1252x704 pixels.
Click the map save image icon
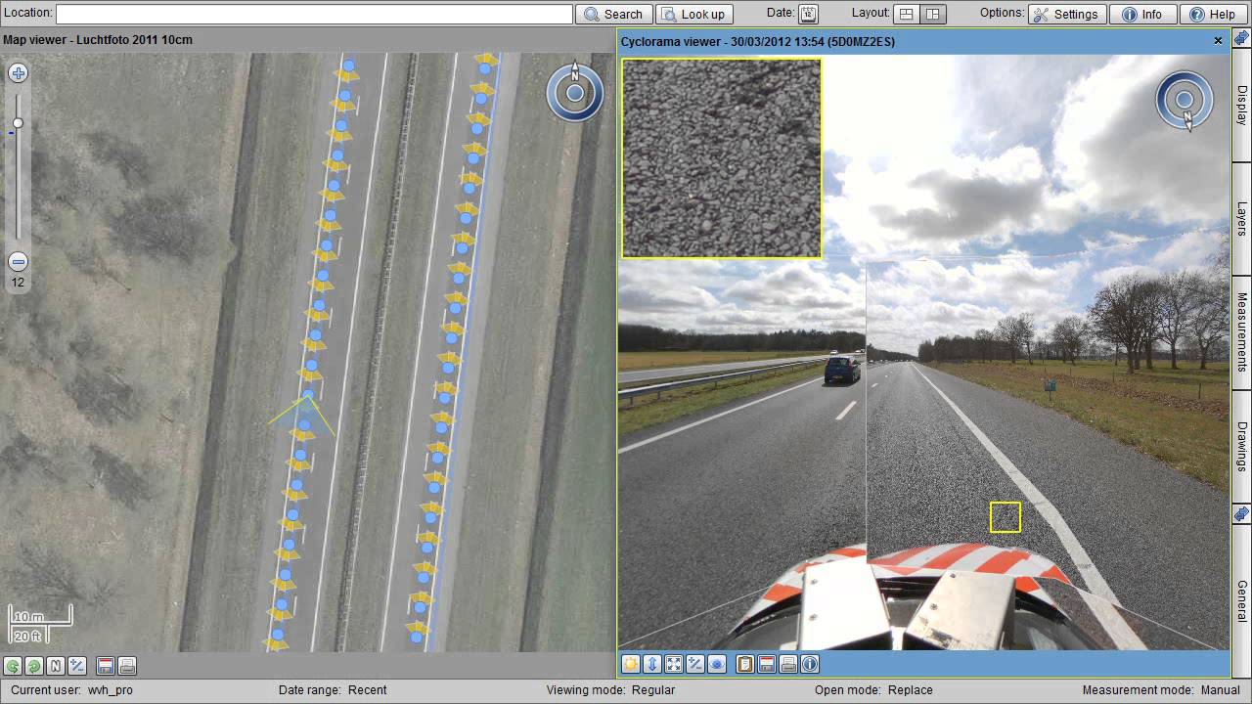coord(106,666)
